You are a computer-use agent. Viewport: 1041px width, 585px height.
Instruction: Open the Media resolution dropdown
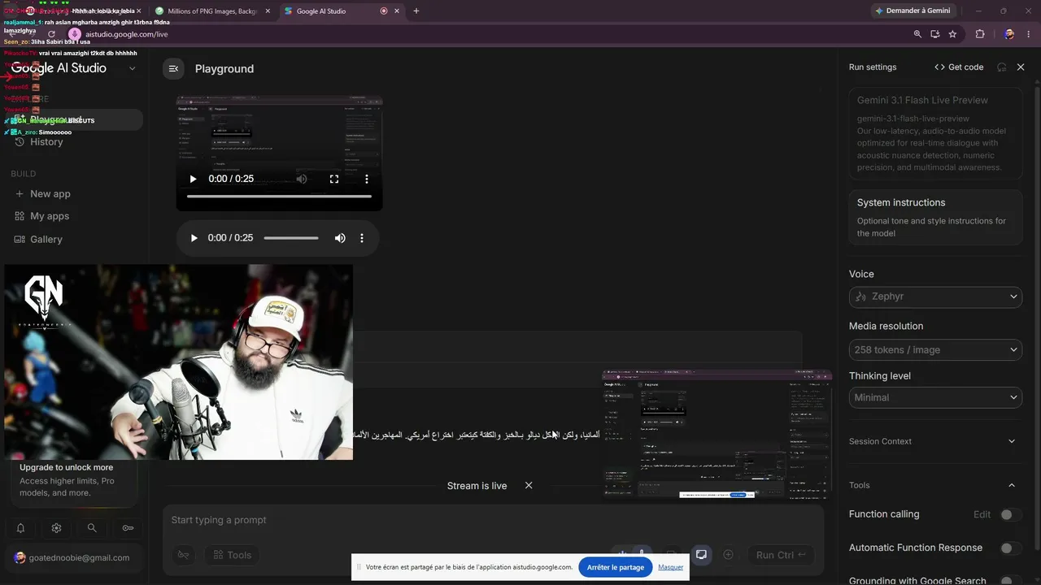[935, 349]
